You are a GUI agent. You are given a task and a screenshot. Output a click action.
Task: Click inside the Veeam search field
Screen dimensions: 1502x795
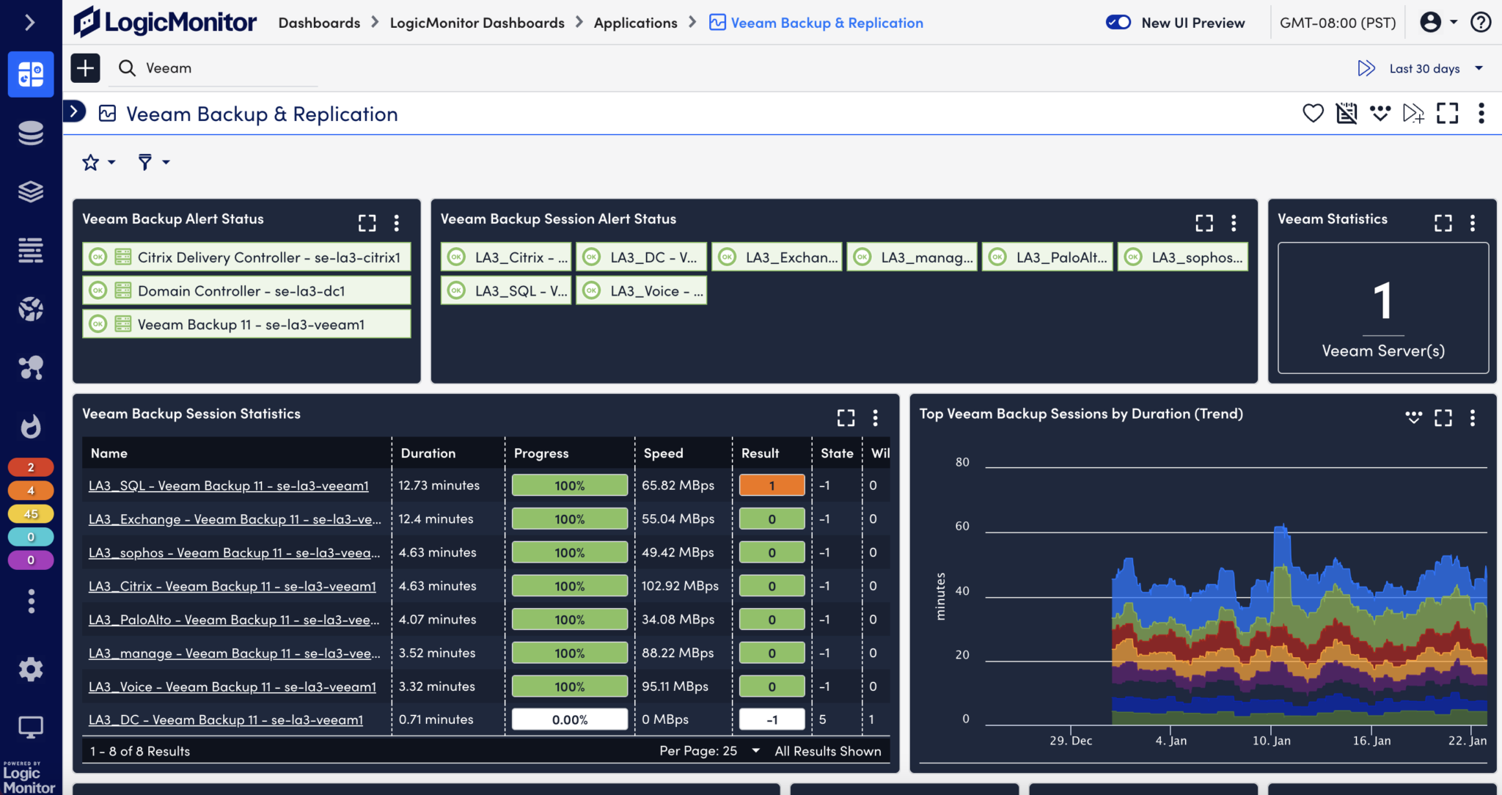(213, 67)
